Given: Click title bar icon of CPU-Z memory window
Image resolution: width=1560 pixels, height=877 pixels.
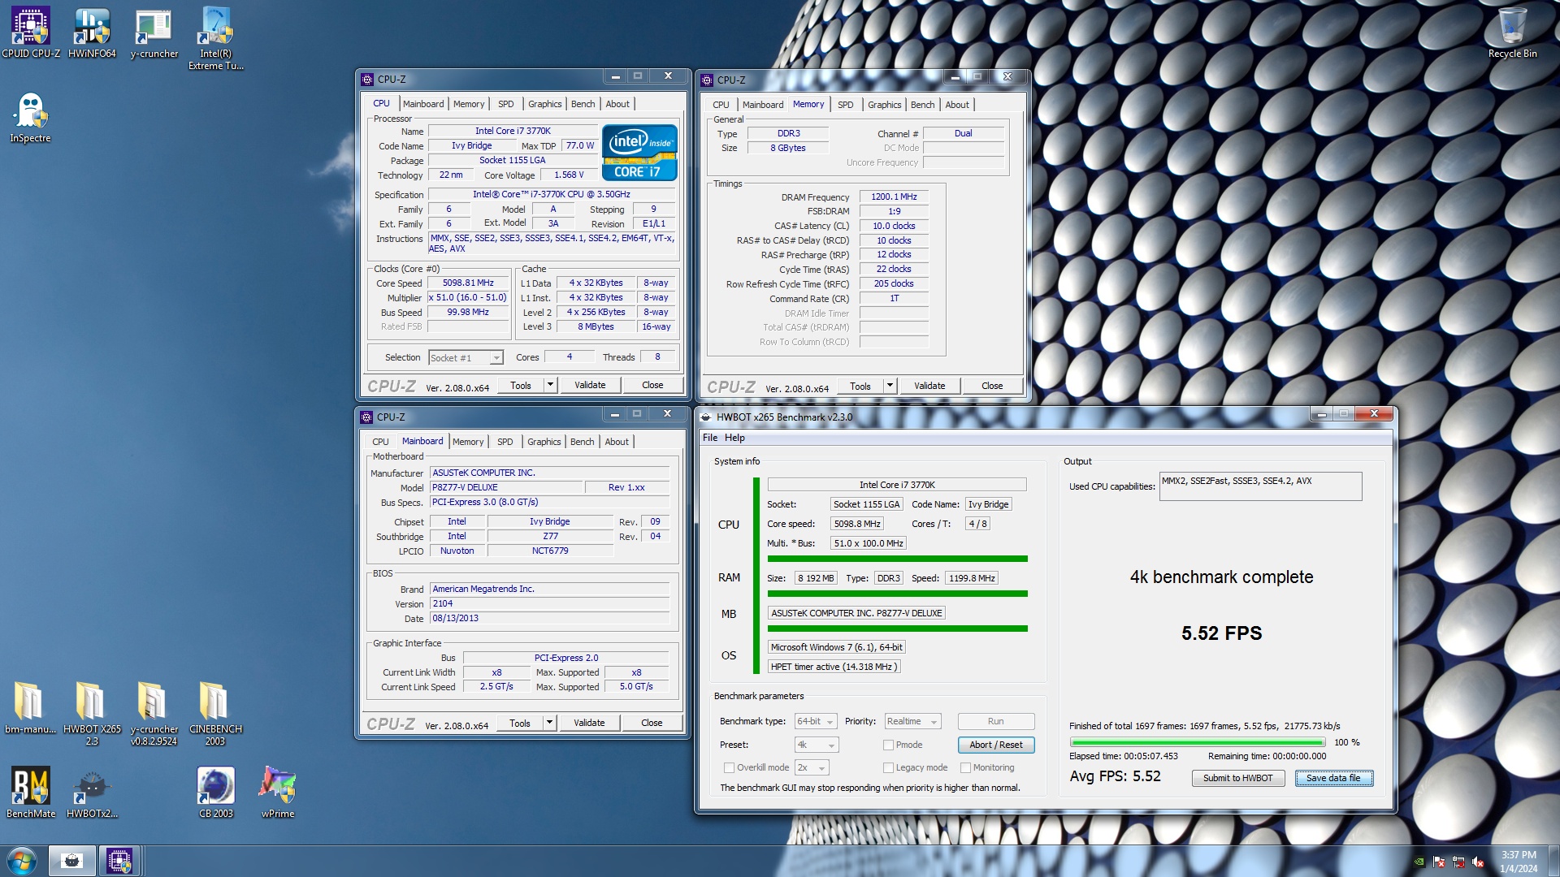Looking at the screenshot, I should point(707,80).
